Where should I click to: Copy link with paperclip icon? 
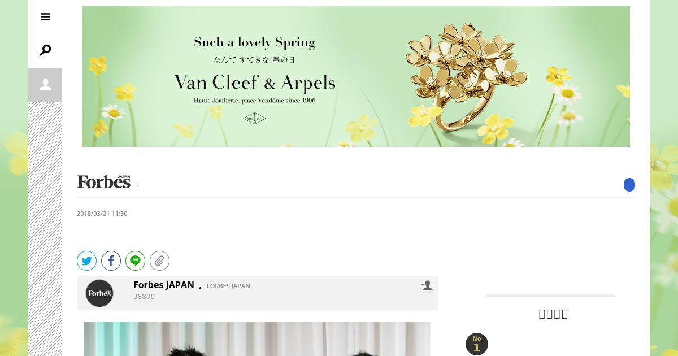[160, 261]
